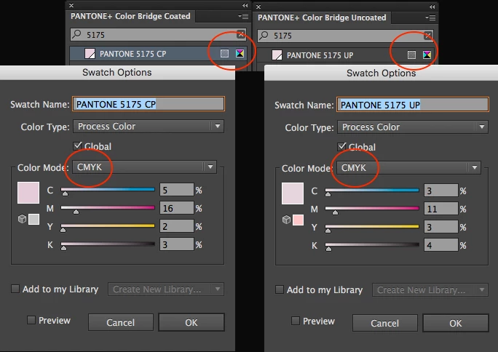Click Cancel in the PANTONE 5175 CP dialog
498x352 pixels.
120,322
